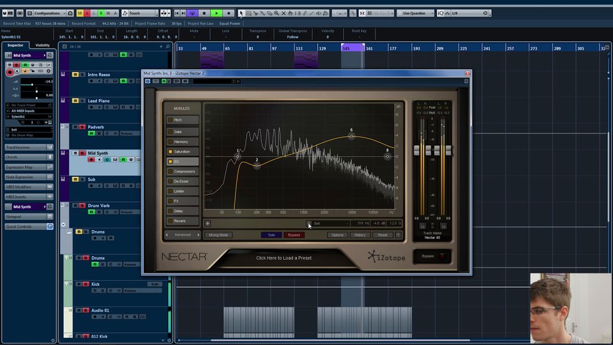Open the 1/8 quantize preset dropdown
This screenshot has height=345, width=613.
[x=469, y=13]
